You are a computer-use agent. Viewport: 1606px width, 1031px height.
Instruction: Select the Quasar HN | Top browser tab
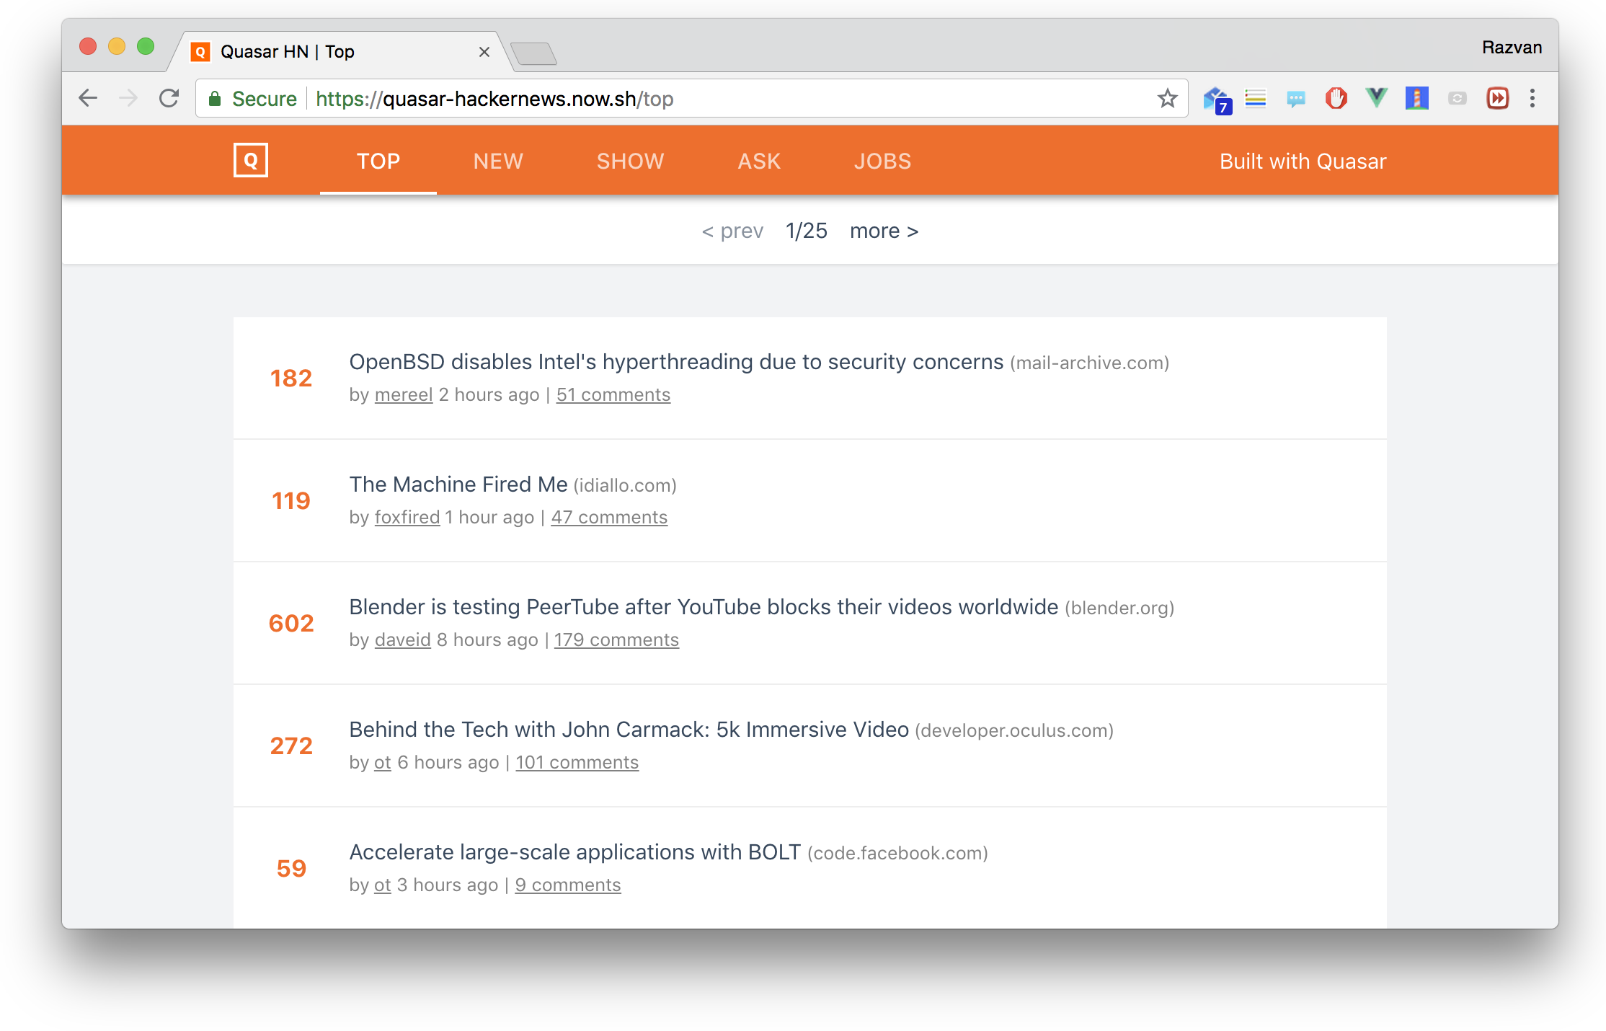[x=342, y=52]
